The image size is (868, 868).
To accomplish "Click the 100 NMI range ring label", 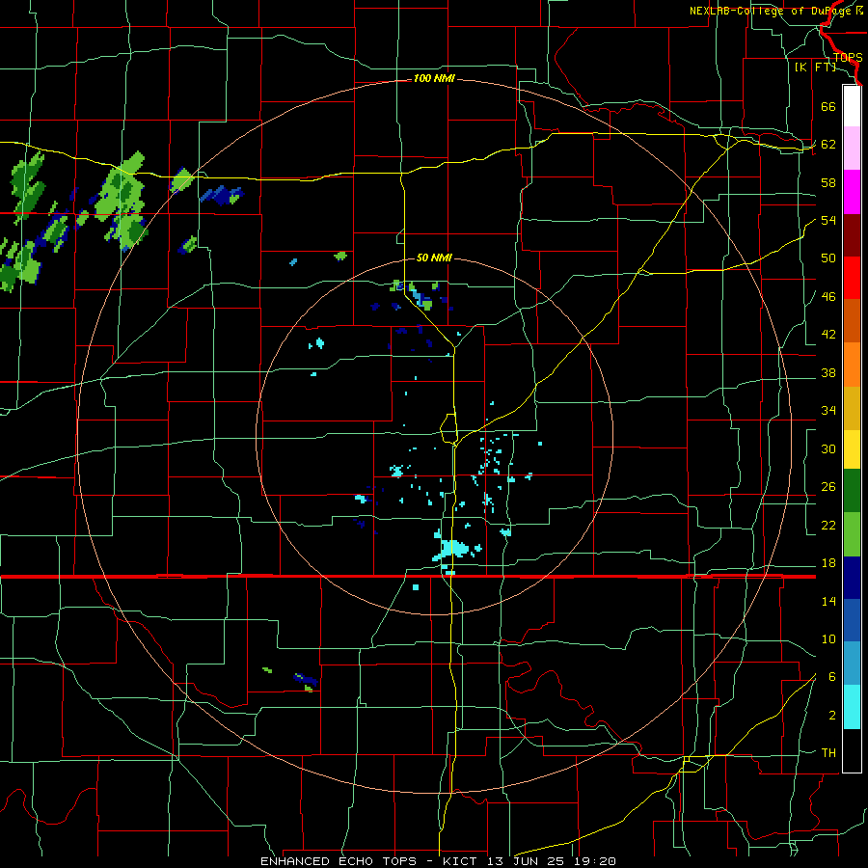I will click(x=434, y=78).
